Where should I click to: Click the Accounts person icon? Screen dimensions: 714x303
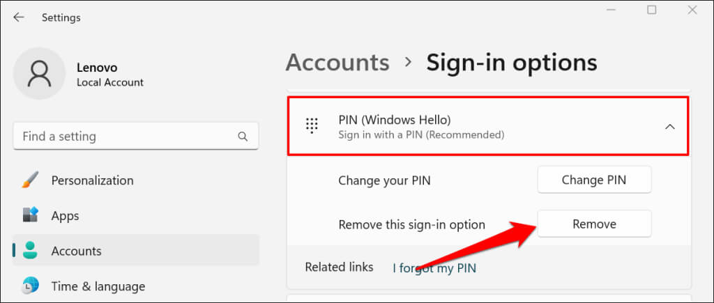click(30, 251)
